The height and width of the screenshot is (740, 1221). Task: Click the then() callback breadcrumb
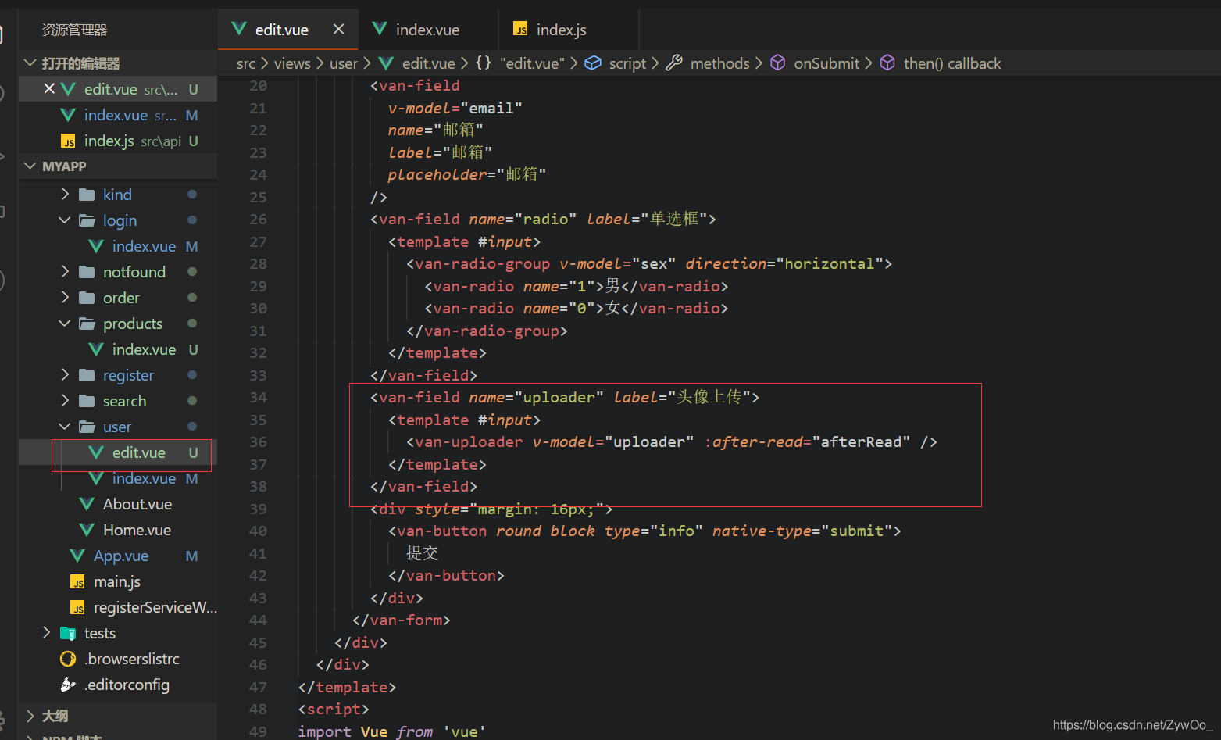[x=951, y=63]
